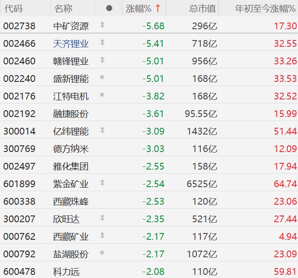Viewport: 298px width, 278px height.
Task: Click year-to-date value 51.44
Action: [x=285, y=131]
